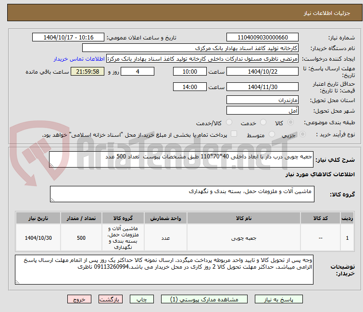Open مشاهده مدارک پیوستی (1) button
Image resolution: width=363 pixels, height=312 pixels.
click(x=204, y=299)
